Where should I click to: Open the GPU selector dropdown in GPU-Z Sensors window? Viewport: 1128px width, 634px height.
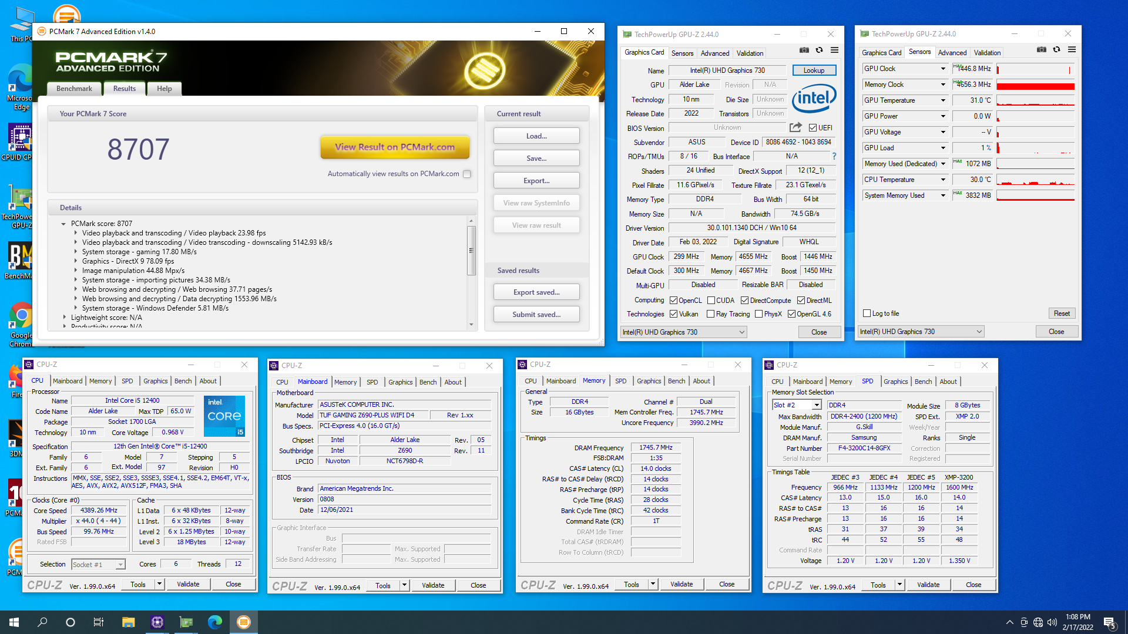(x=921, y=332)
